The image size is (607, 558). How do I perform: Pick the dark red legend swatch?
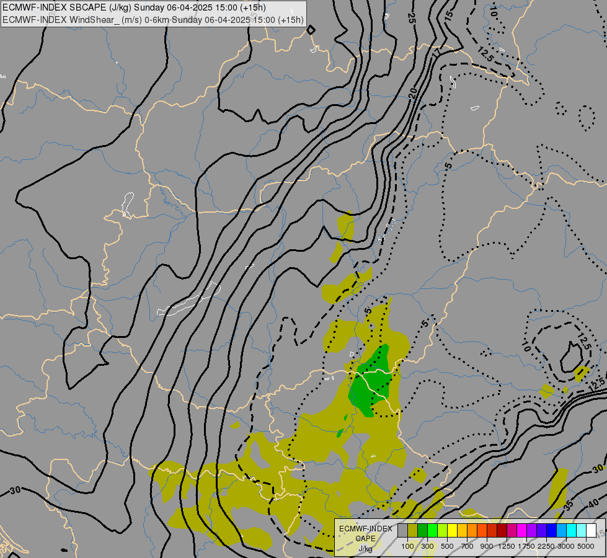coord(502,530)
